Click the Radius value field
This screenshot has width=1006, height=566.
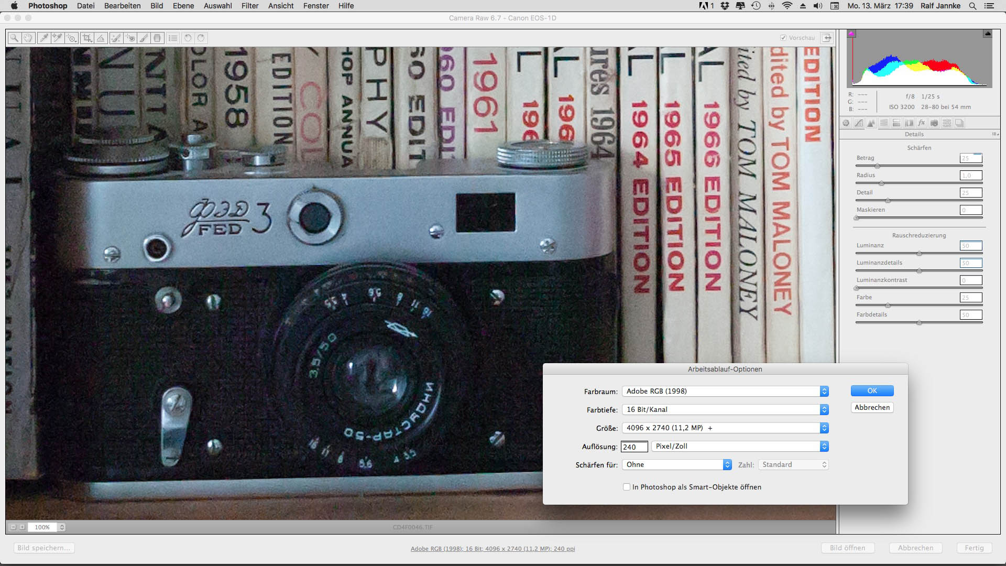(x=971, y=176)
